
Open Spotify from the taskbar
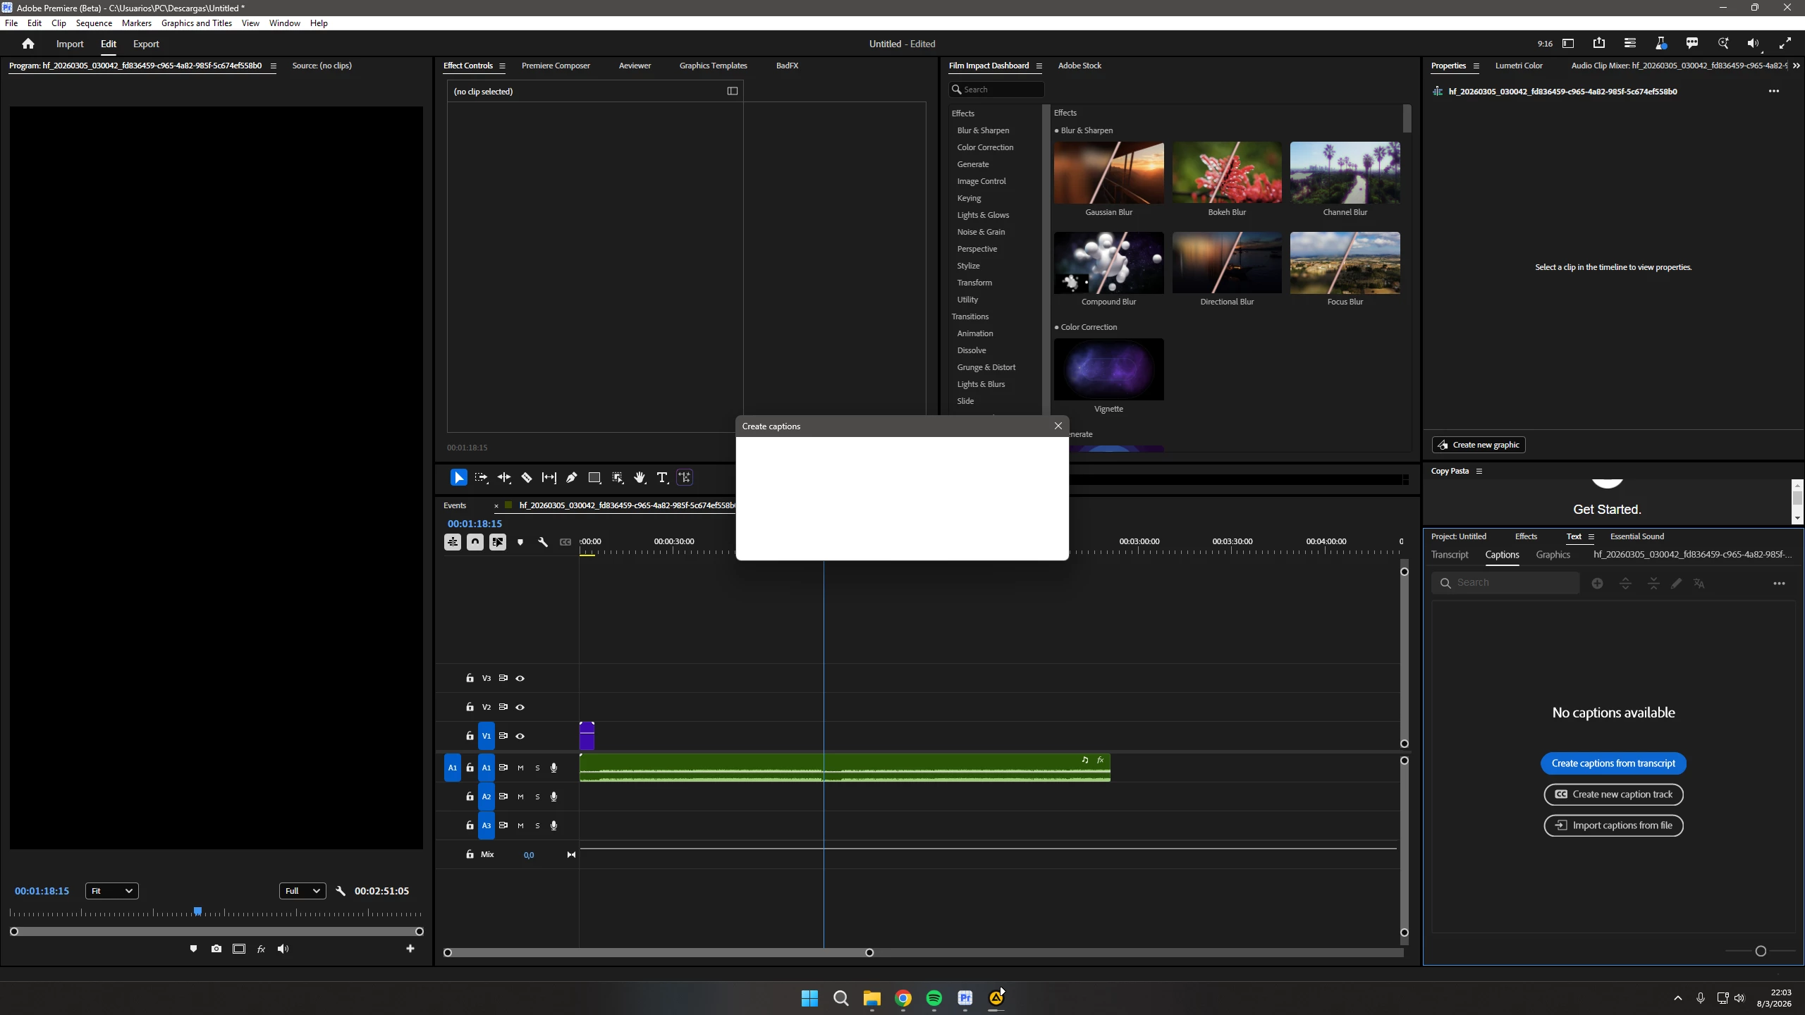point(934,998)
